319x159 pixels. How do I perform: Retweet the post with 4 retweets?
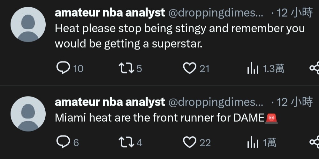point(126,142)
